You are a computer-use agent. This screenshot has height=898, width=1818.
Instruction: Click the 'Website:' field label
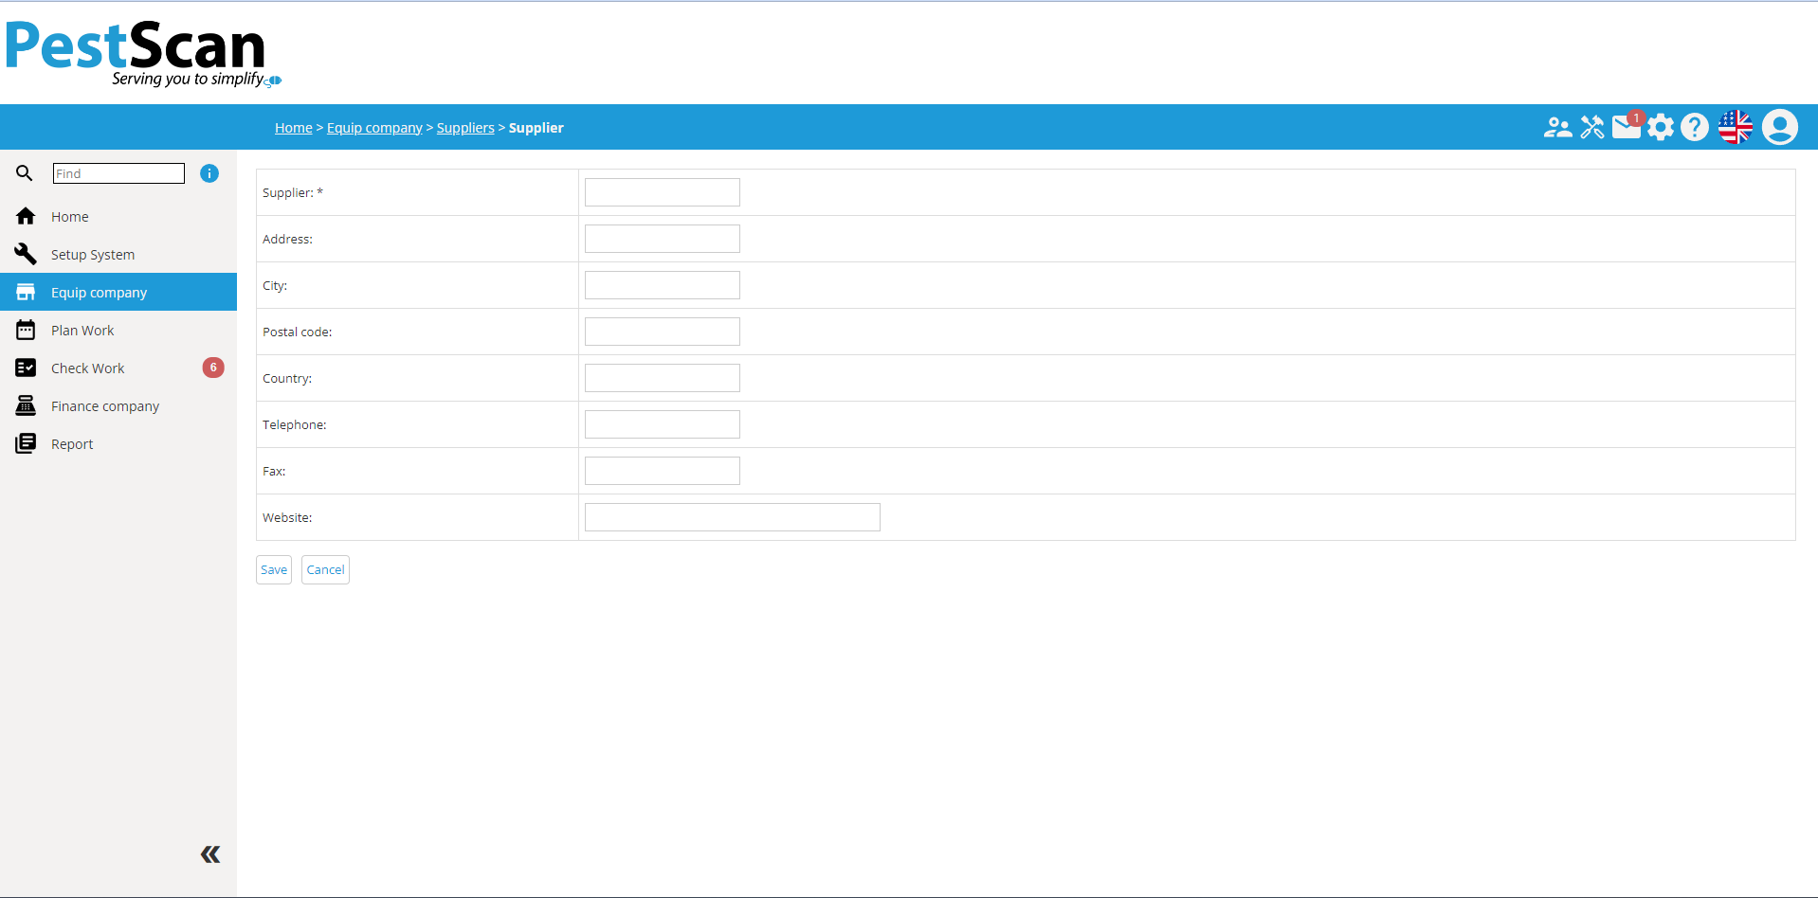tap(287, 517)
